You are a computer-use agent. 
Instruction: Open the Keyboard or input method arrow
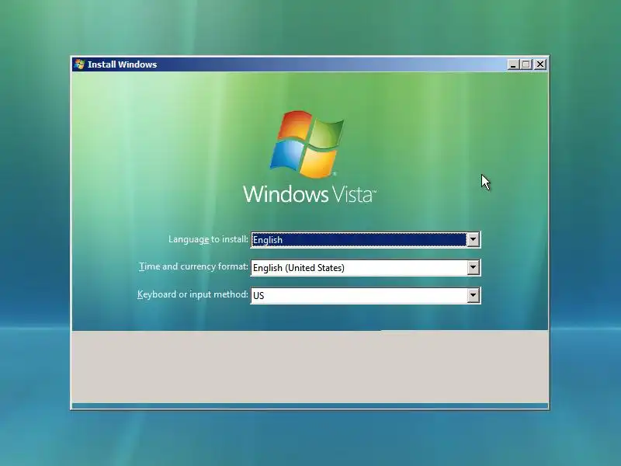tap(473, 295)
